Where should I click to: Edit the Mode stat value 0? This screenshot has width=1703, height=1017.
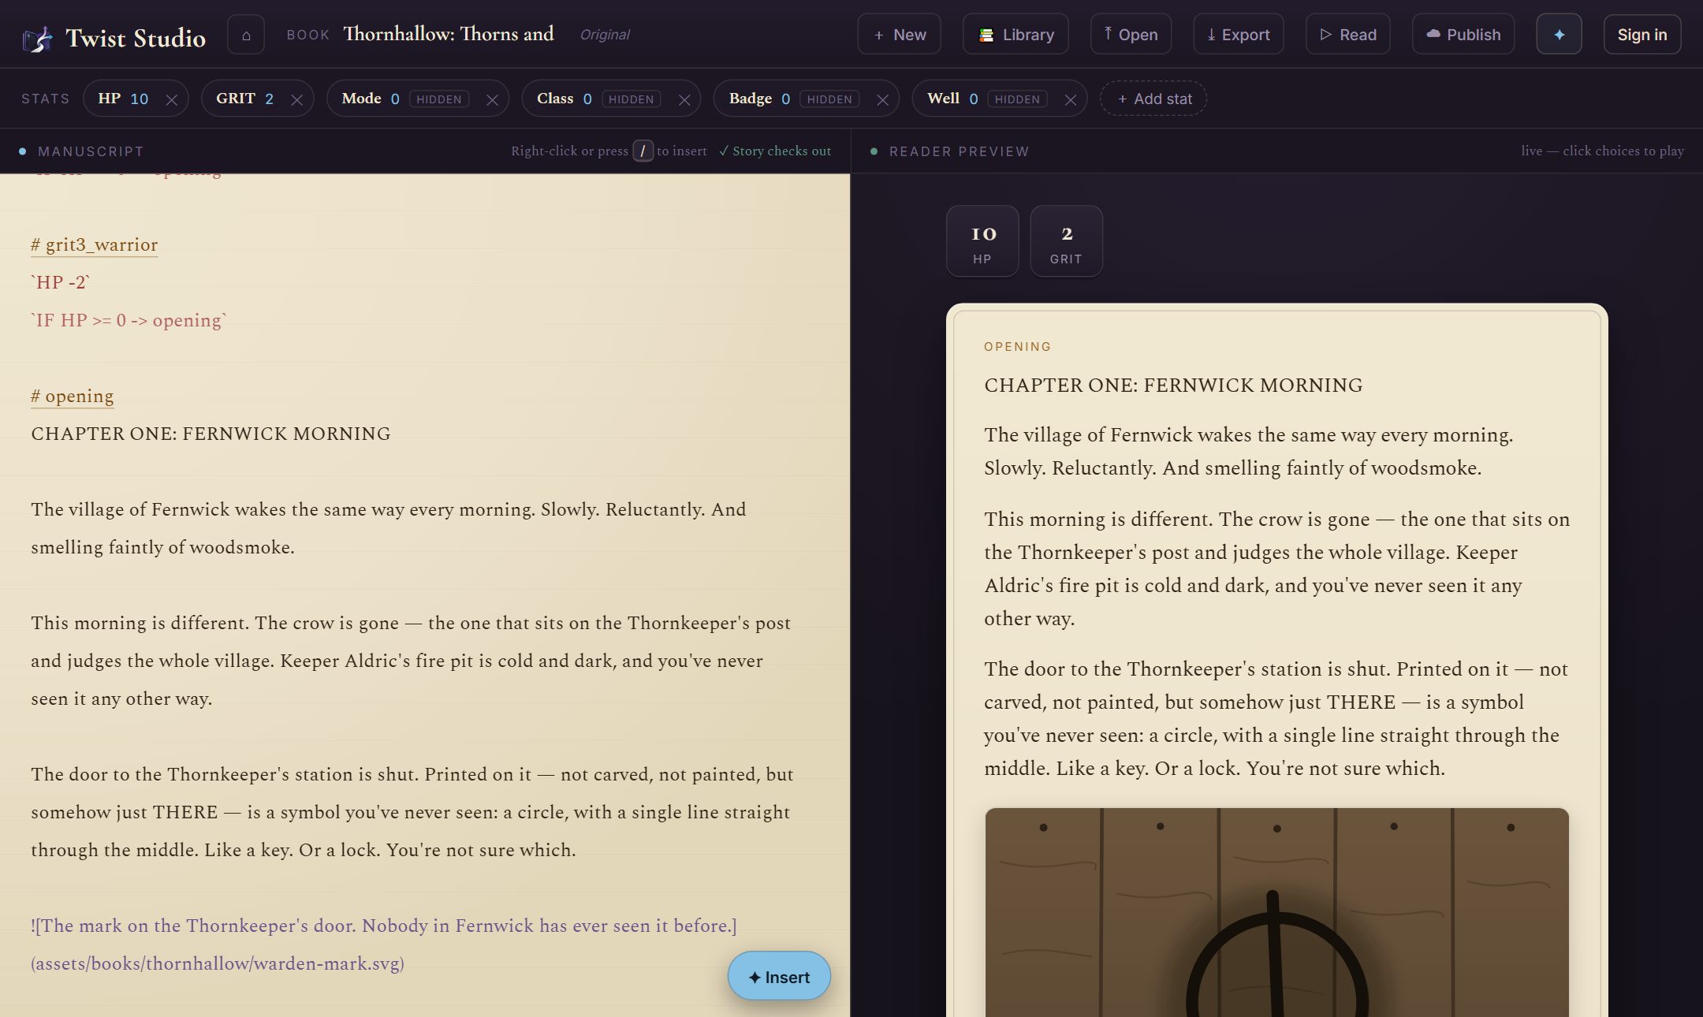pyautogui.click(x=395, y=99)
